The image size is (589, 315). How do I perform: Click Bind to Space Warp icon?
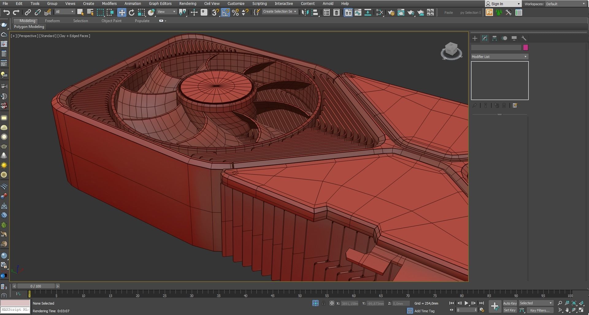coord(48,12)
